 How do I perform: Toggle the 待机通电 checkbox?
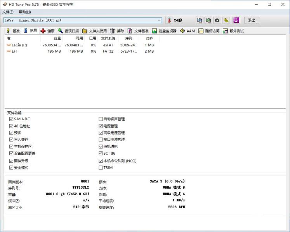[101, 147]
